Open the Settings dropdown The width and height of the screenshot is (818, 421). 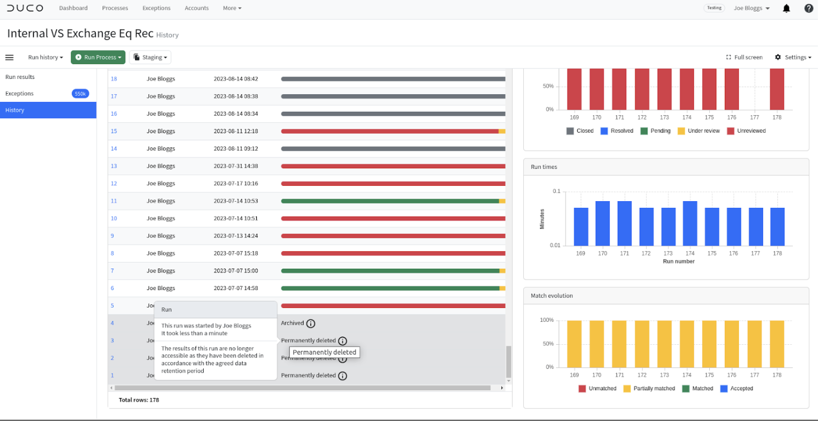click(x=793, y=57)
